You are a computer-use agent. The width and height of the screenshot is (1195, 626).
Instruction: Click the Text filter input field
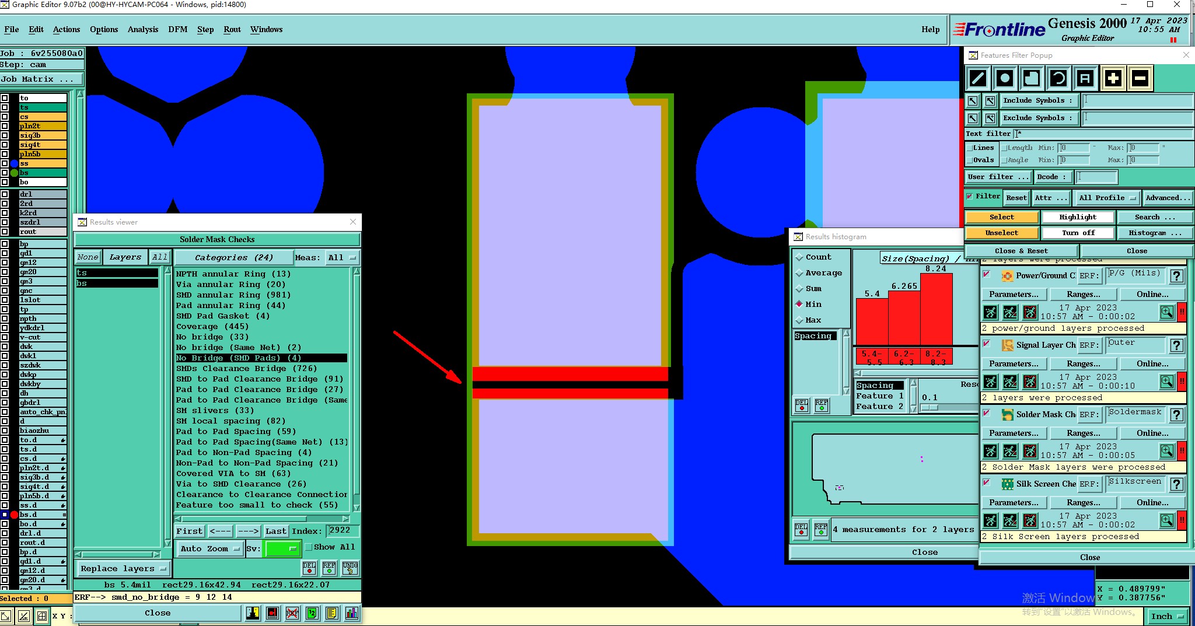tap(1104, 134)
